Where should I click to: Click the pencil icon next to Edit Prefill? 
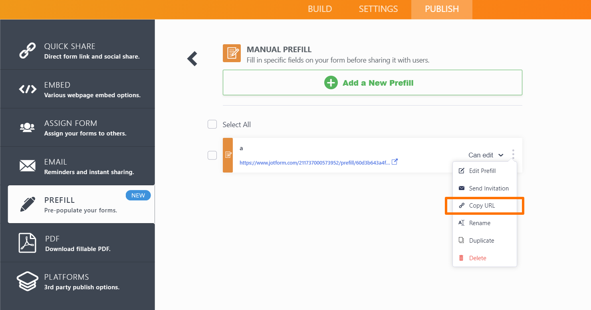coord(462,171)
